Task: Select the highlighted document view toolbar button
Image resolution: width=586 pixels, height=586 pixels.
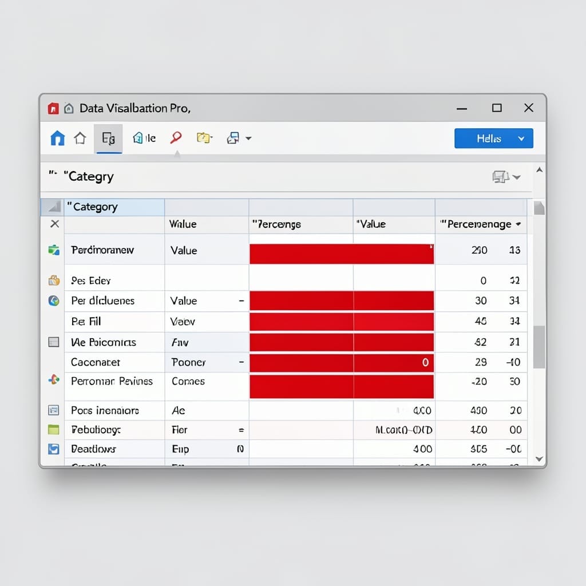Action: click(108, 138)
